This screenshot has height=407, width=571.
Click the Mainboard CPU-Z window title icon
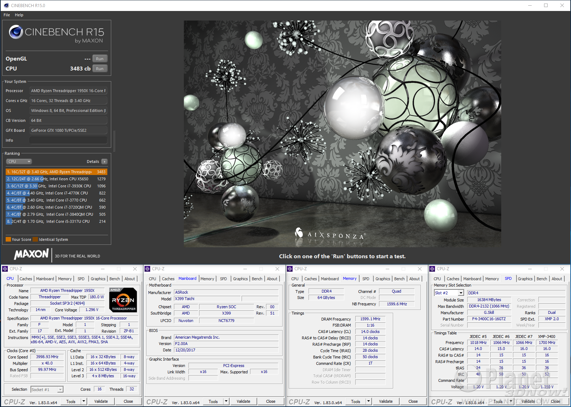point(148,269)
